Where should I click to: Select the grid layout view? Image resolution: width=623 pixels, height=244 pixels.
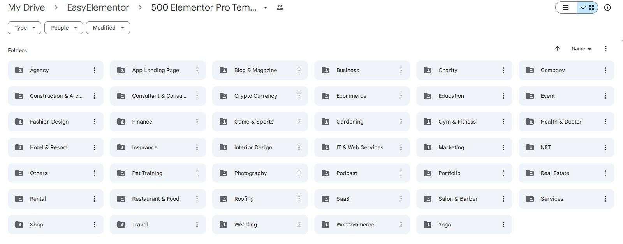(x=587, y=7)
